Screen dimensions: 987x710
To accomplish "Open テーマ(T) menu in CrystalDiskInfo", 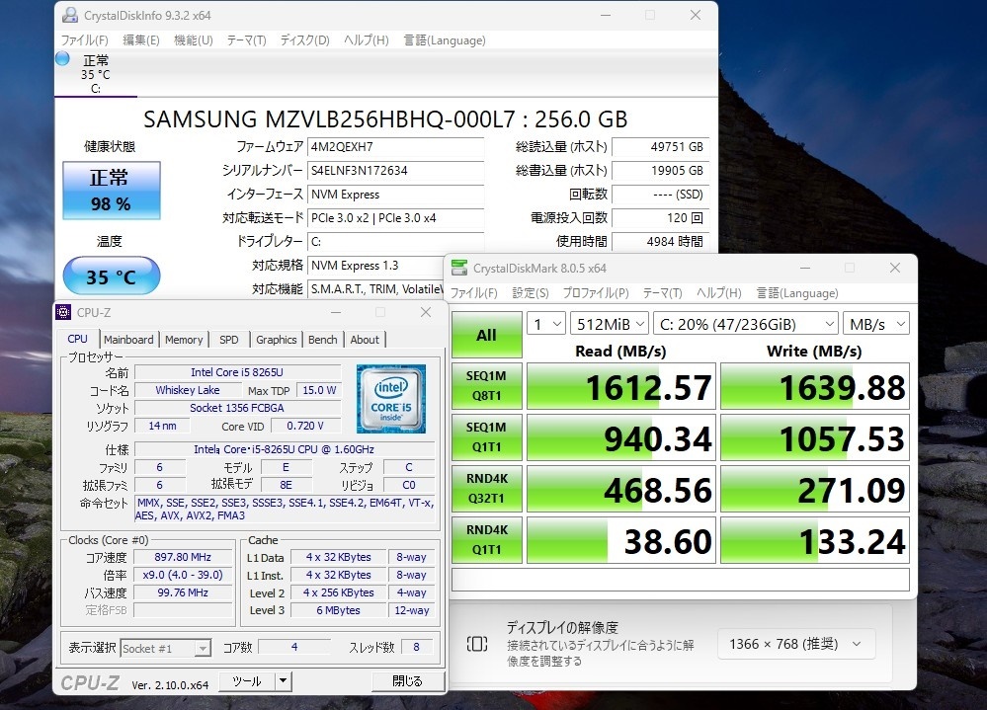I will (246, 40).
